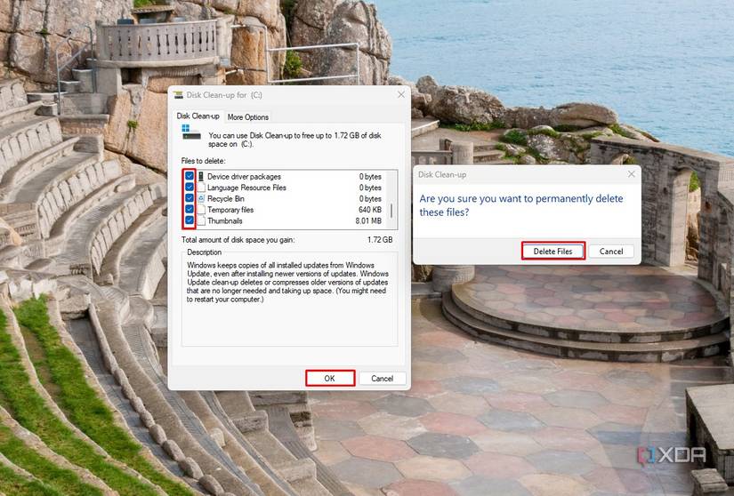Click the Windows Update description text
The width and height of the screenshot is (734, 496).
point(287,282)
